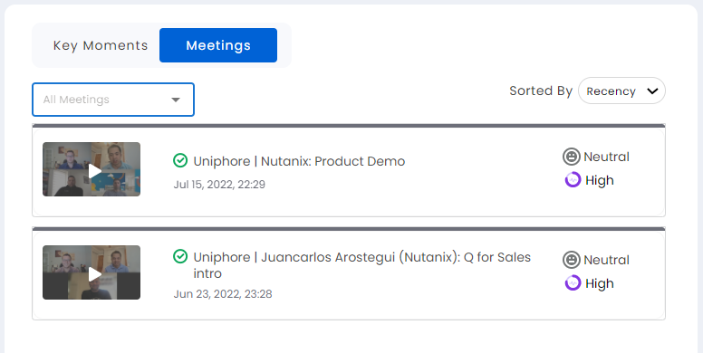This screenshot has width=703, height=353.
Task: Click High engagement label in Product Demo row
Action: [x=600, y=180]
